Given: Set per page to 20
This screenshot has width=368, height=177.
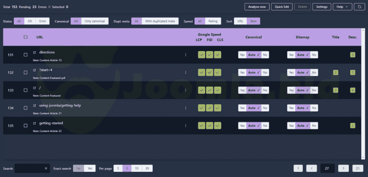Looking at the screenshot, I should click(147, 168).
